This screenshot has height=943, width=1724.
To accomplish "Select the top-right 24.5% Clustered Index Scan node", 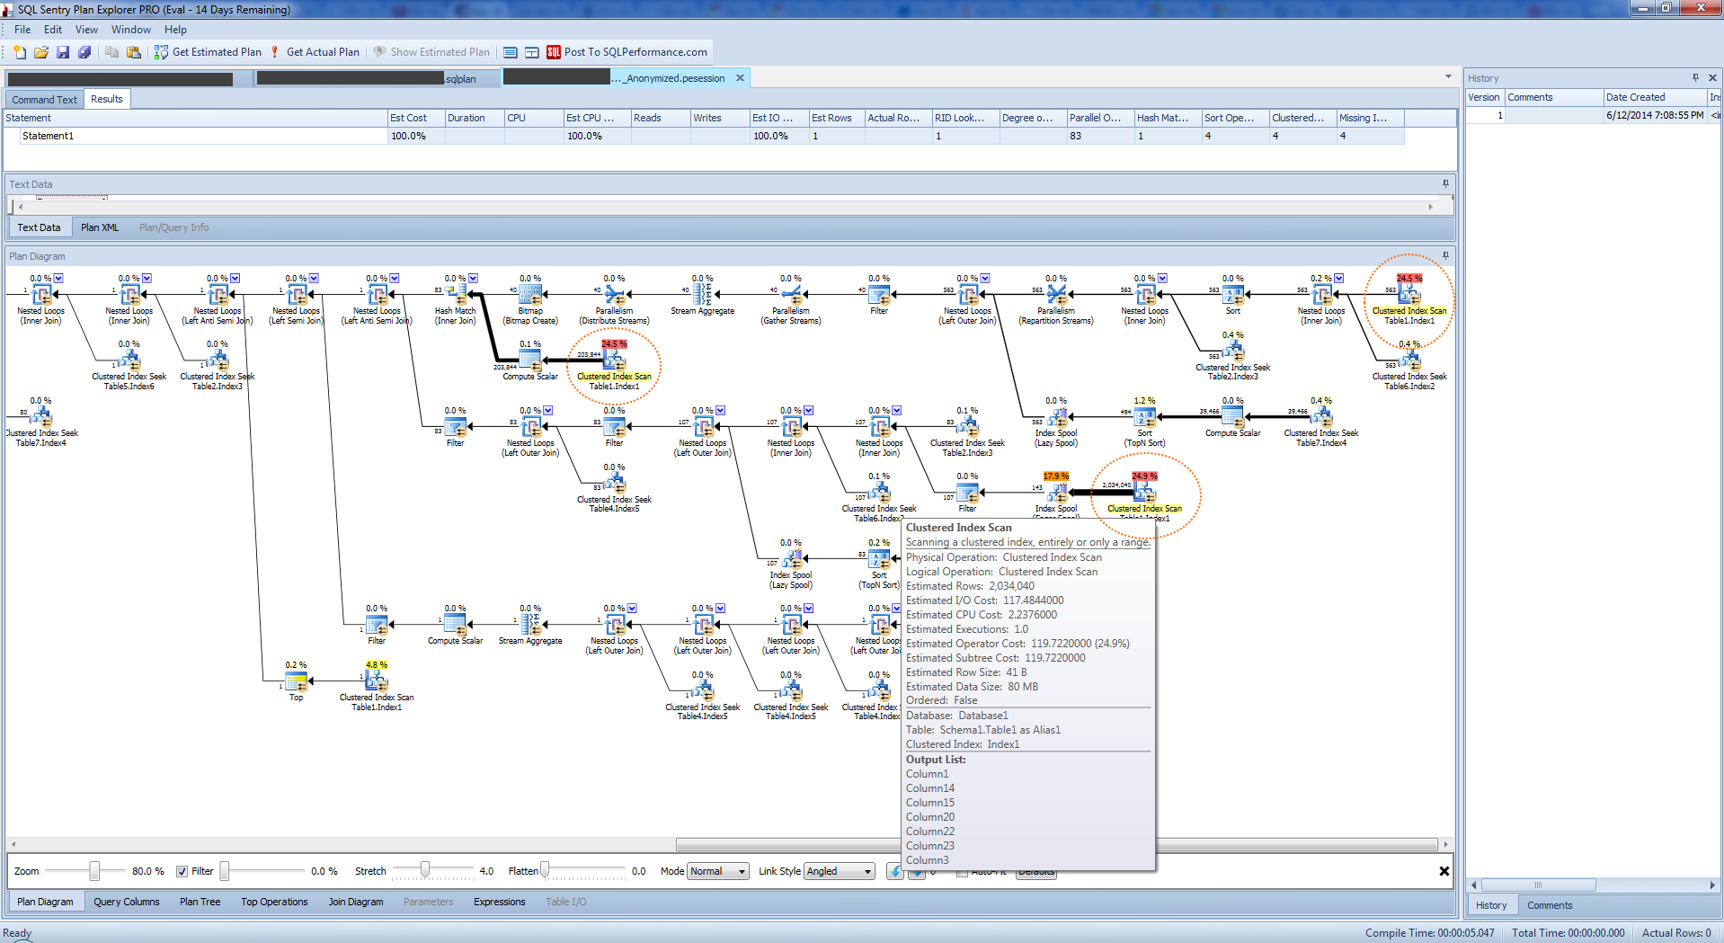I will 1409,294.
